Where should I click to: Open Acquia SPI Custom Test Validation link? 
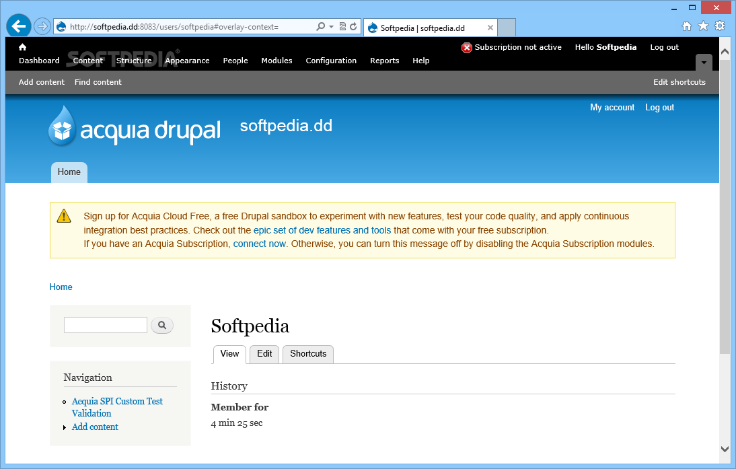[117, 407]
